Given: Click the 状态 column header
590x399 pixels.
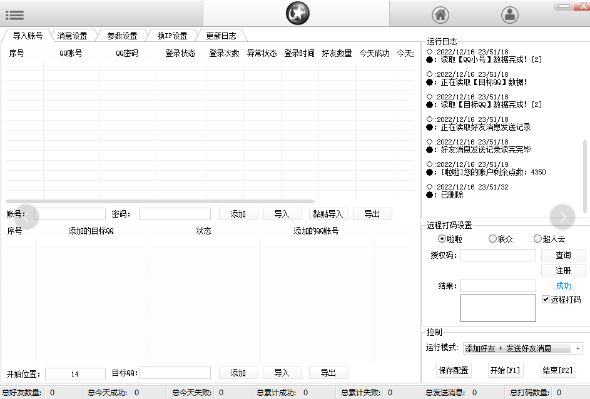Looking at the screenshot, I should tap(203, 231).
